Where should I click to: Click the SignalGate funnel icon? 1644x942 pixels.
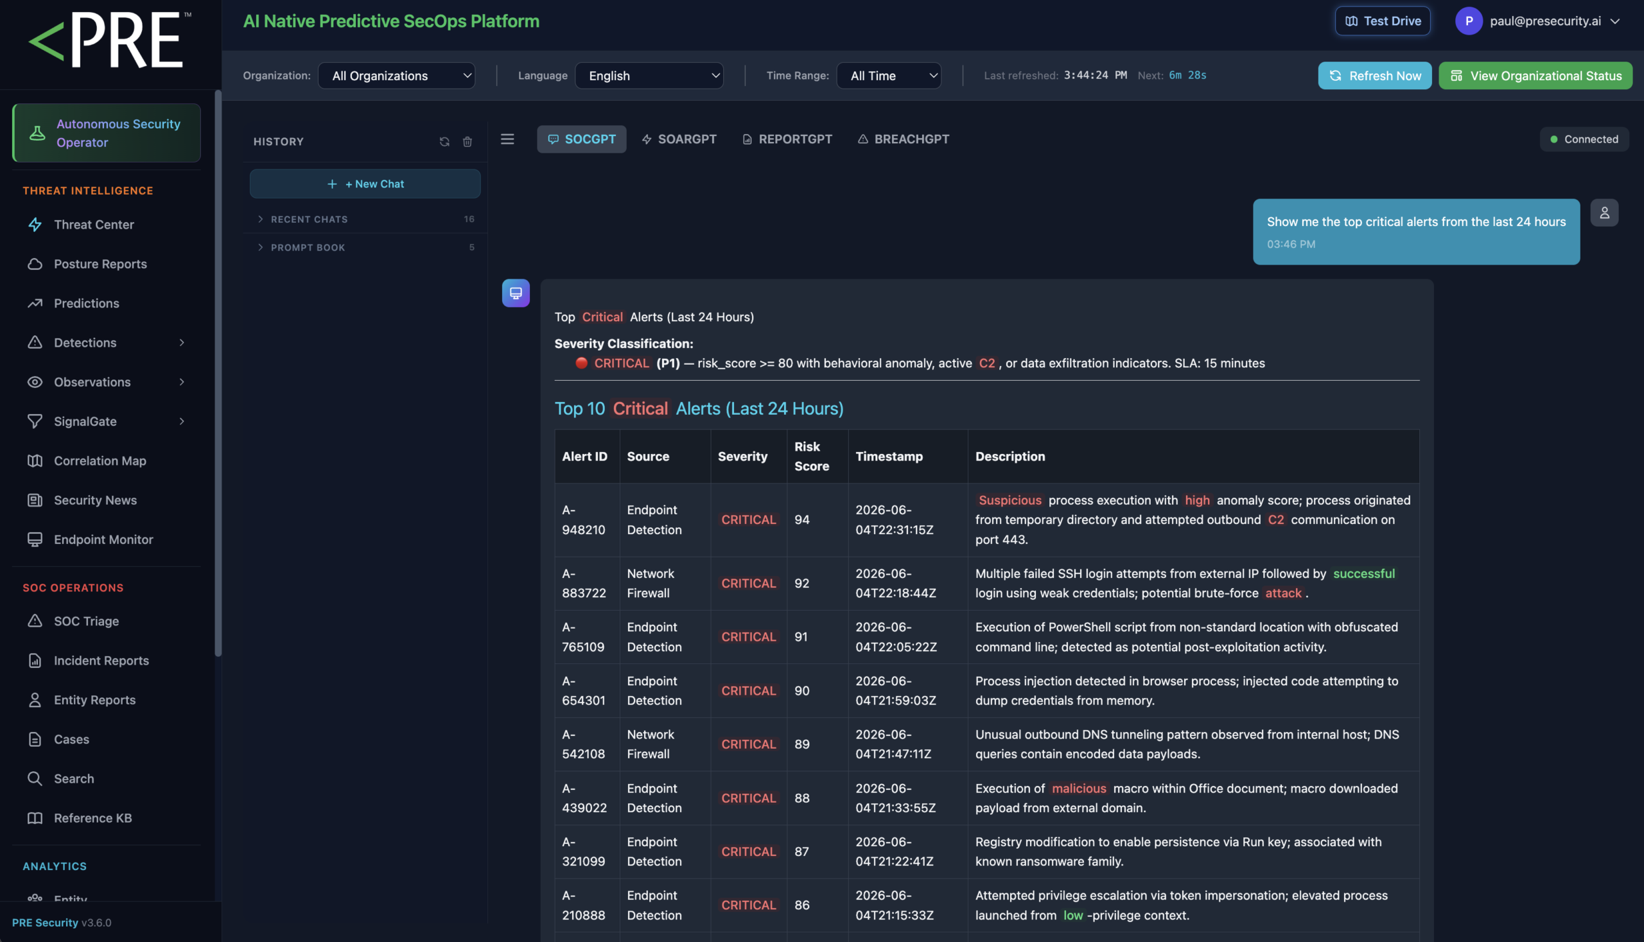[x=35, y=422]
